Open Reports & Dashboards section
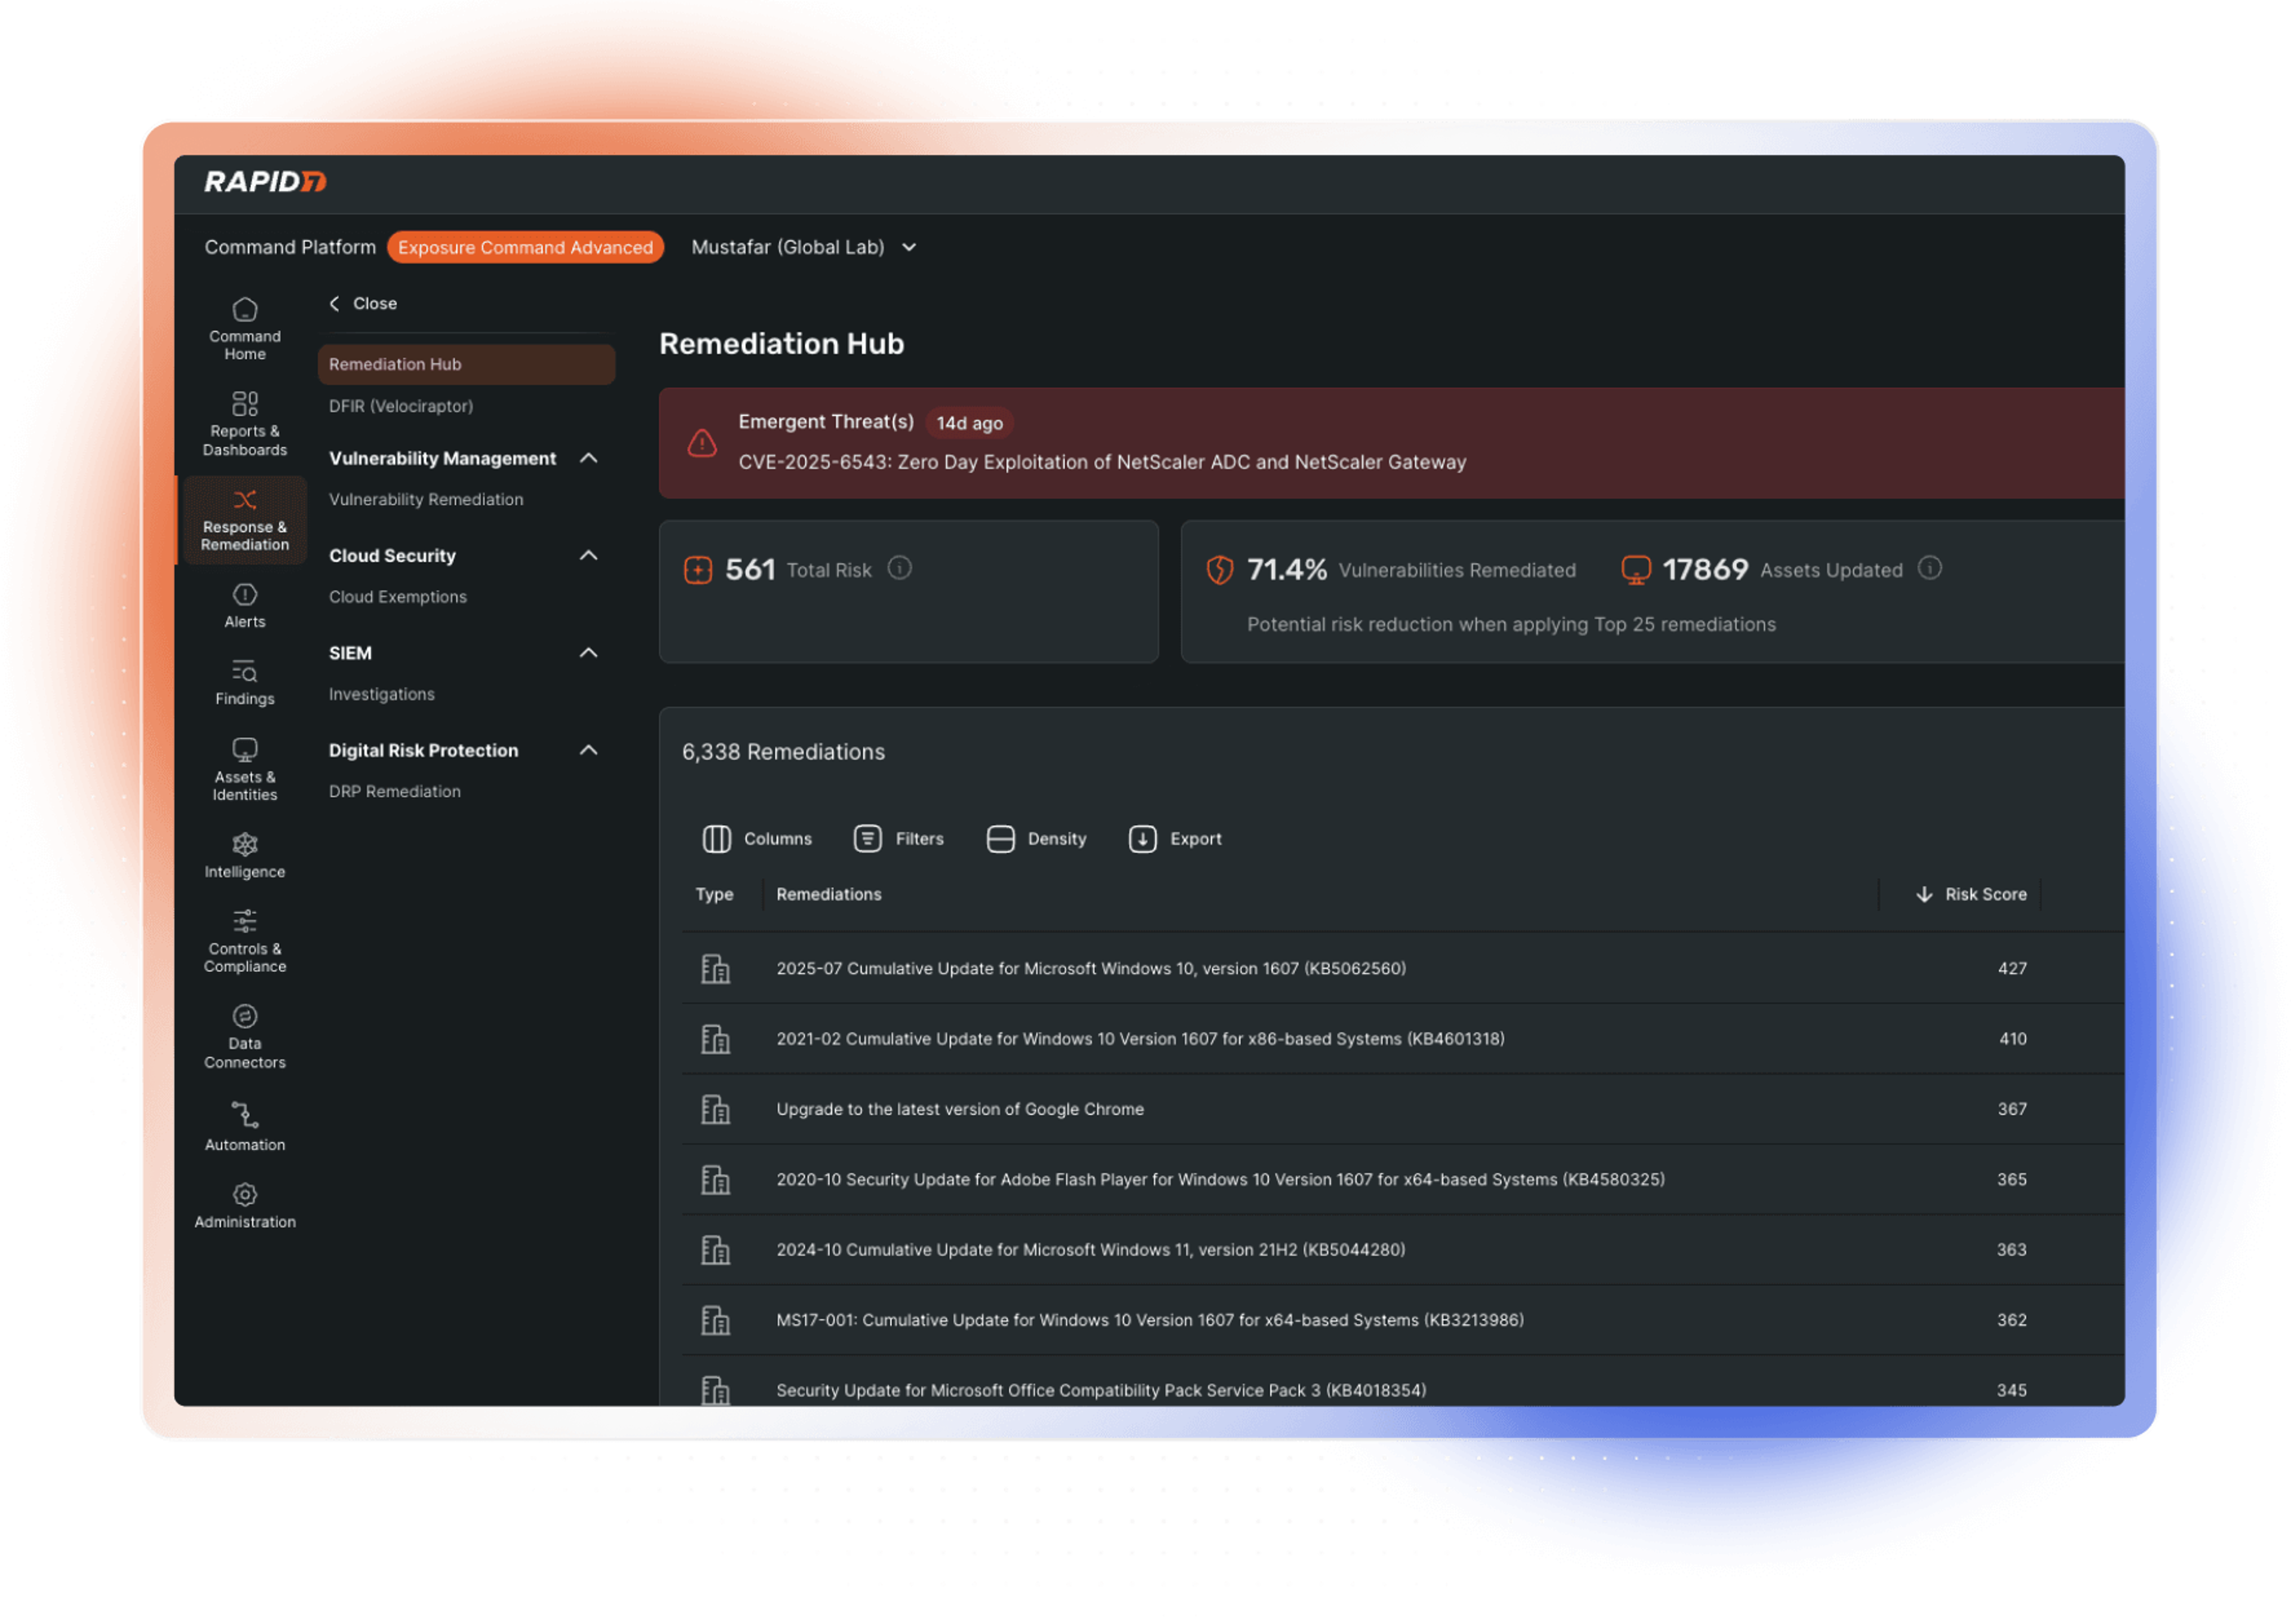The image size is (2291, 1624). [245, 425]
